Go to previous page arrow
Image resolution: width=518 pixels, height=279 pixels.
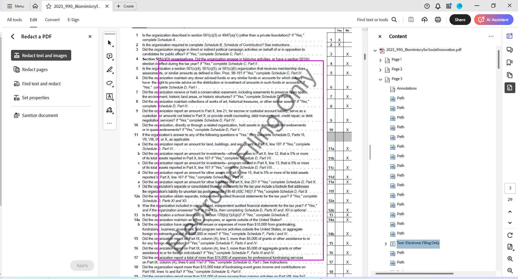510,212
